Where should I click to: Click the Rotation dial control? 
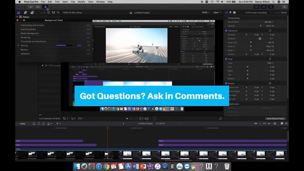[x=260, y=38]
